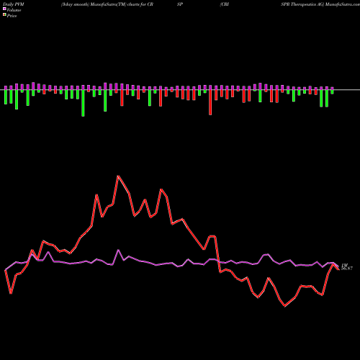Click the magenta Volume legend swatch
360x360 pixels.
click(4, 9)
